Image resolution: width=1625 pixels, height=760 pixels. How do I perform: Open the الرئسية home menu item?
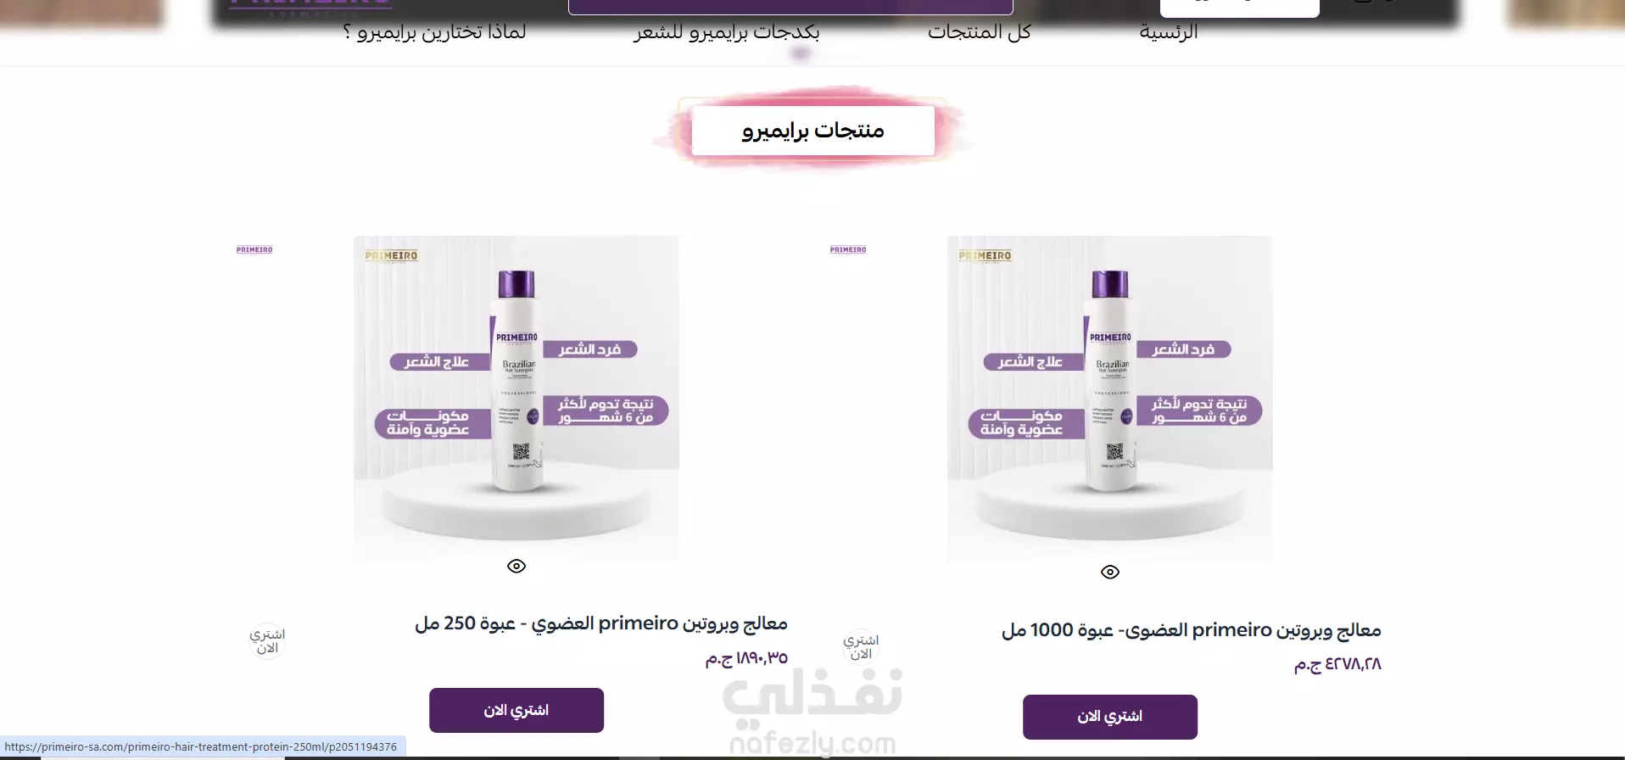pos(1168,32)
